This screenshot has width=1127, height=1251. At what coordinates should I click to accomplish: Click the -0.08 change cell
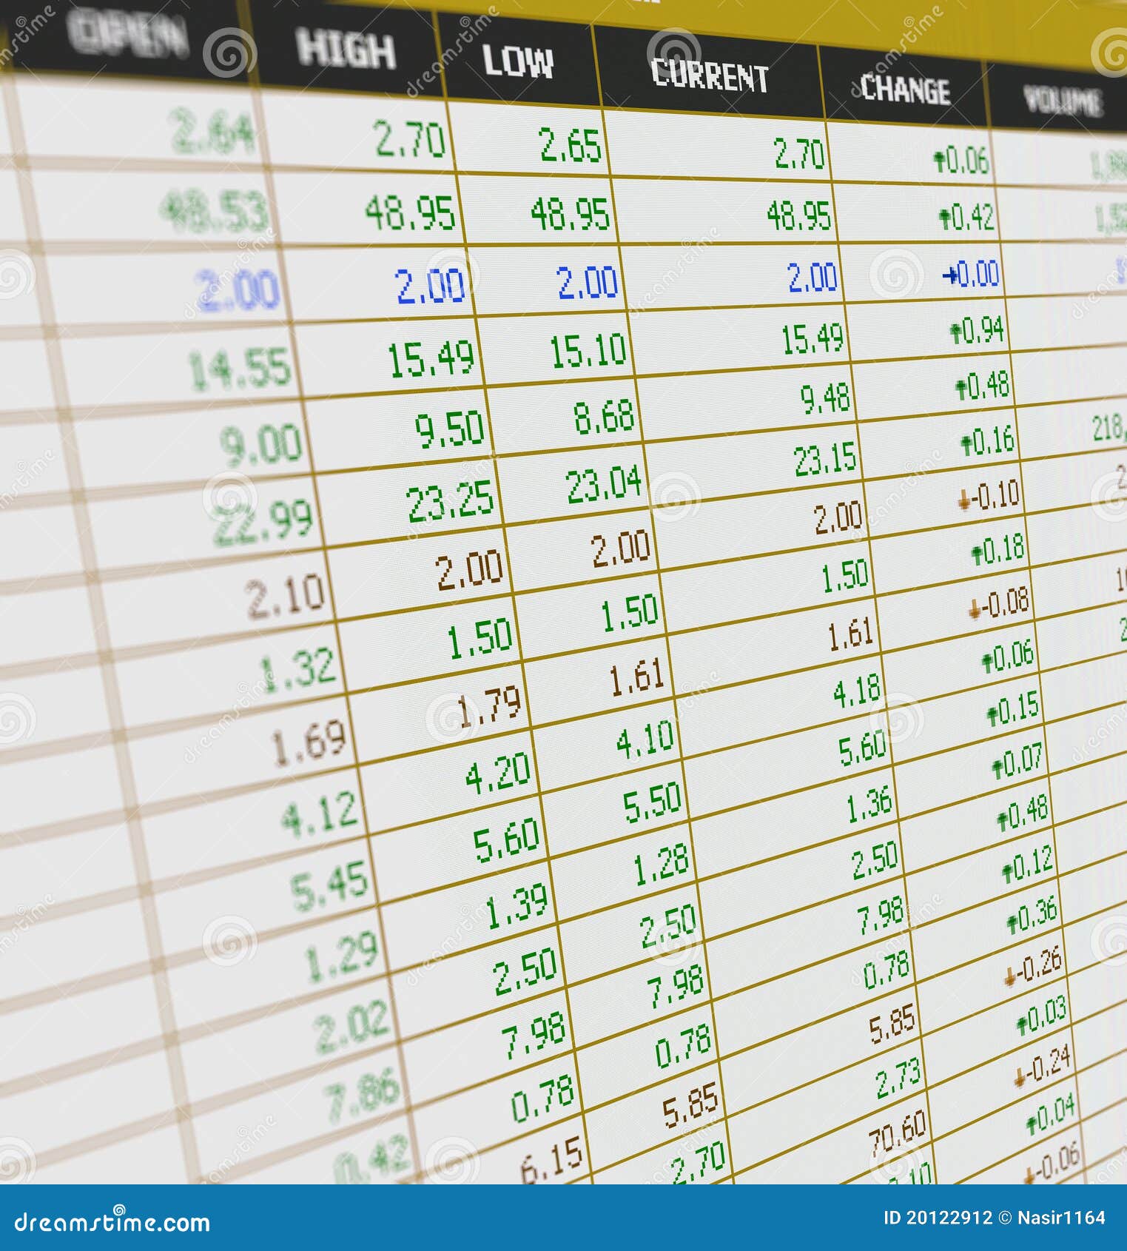[x=998, y=604]
